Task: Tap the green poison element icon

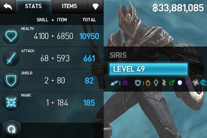Action: click(x=172, y=83)
